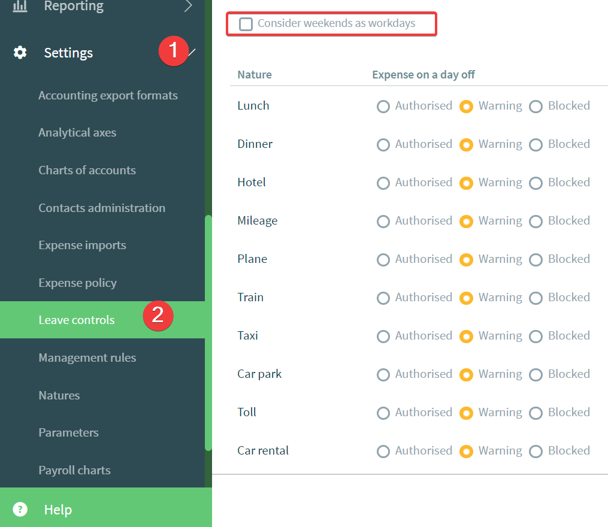Open Payroll charts page

(x=74, y=470)
